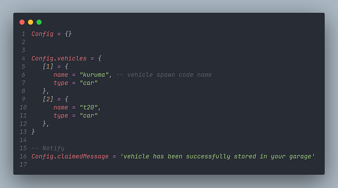
Task: Click Config.claimedMessage variable name
Action: pos(70,156)
